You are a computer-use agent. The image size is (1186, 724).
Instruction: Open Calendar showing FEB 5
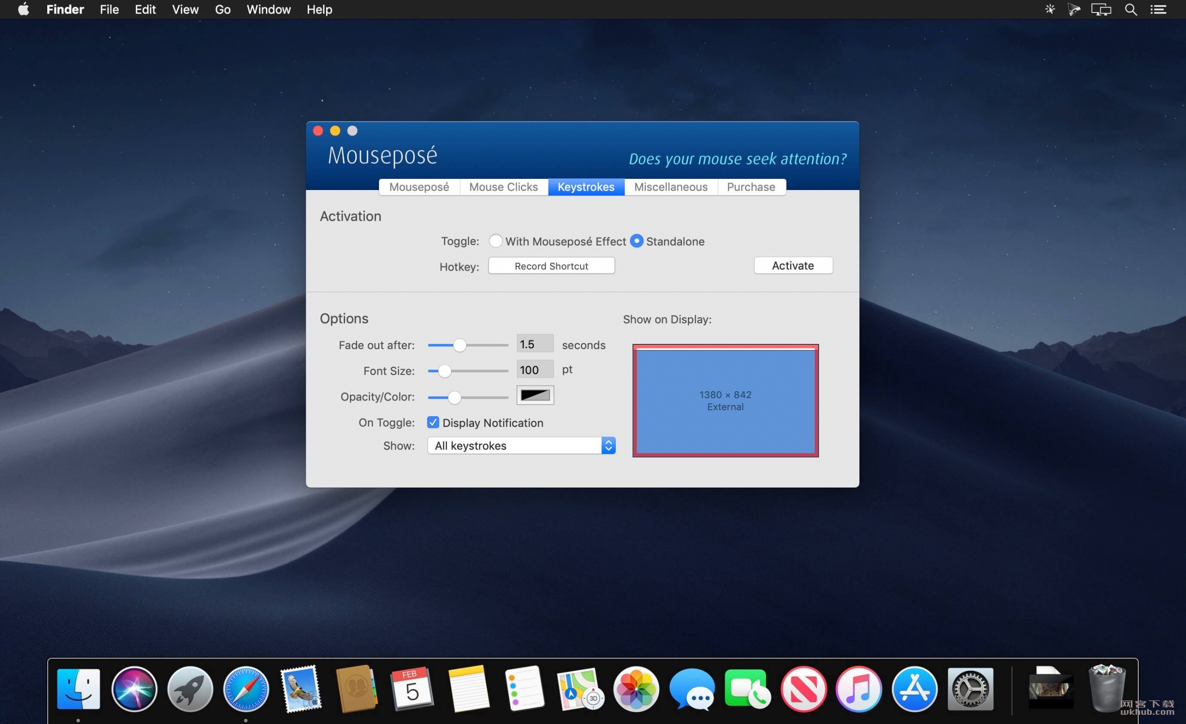click(x=412, y=689)
